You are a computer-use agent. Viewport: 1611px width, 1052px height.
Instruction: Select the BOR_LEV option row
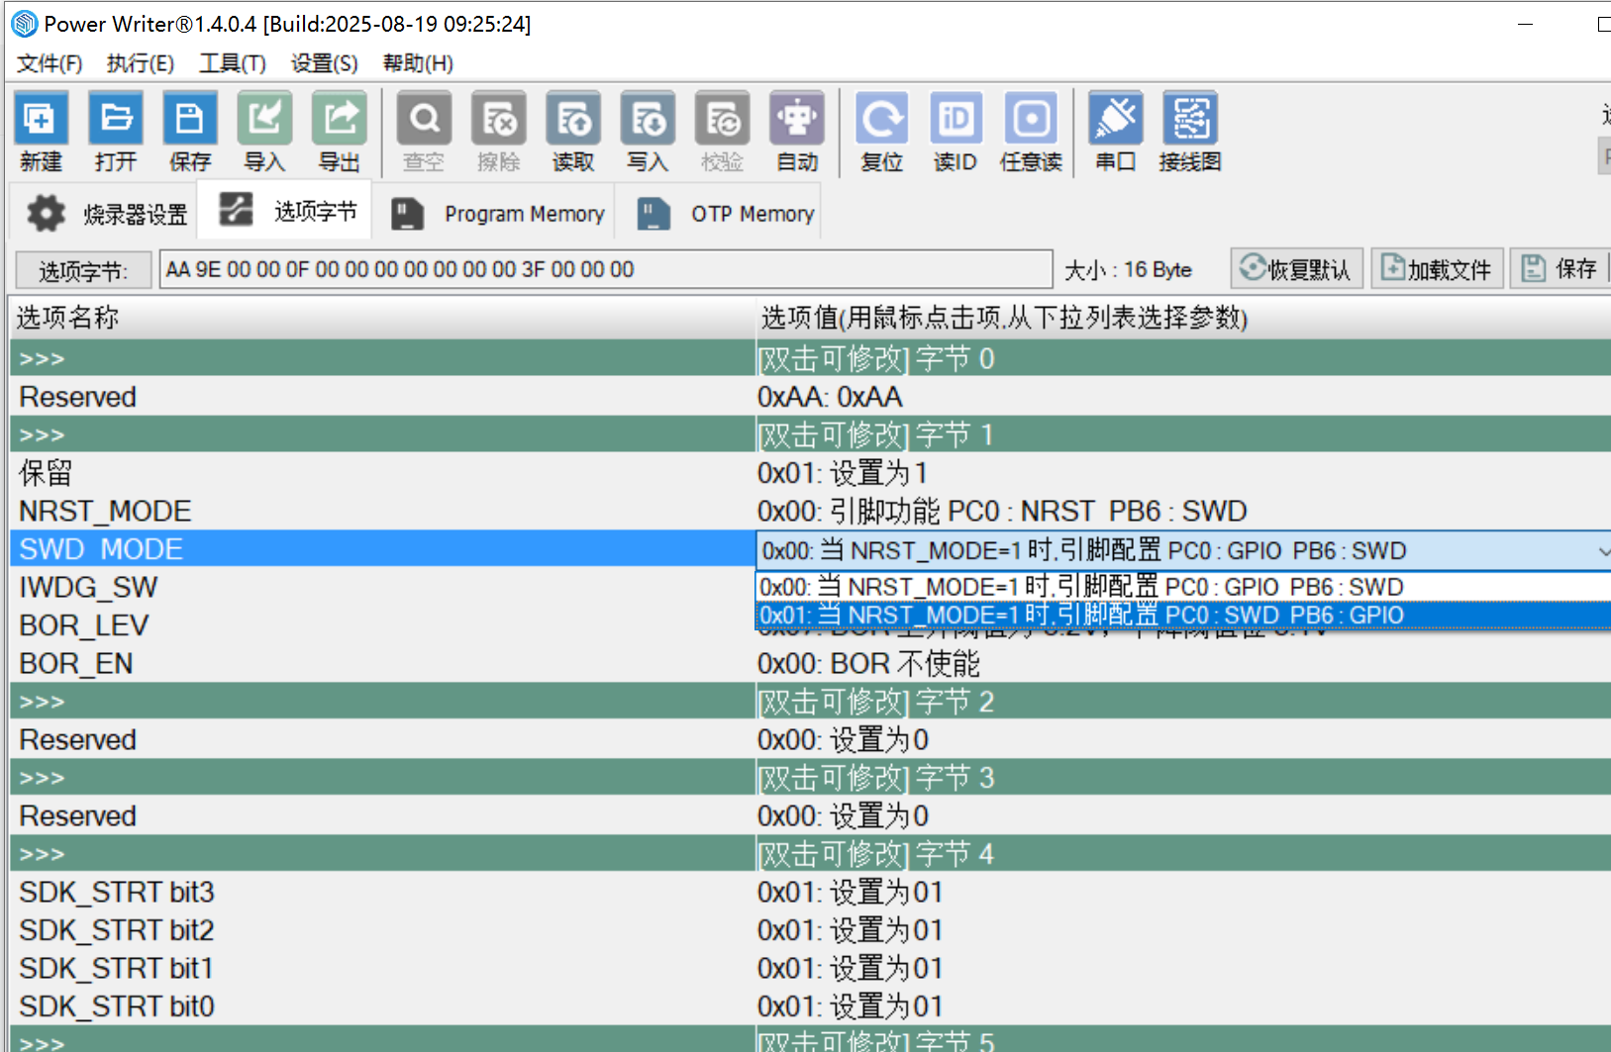click(x=382, y=625)
